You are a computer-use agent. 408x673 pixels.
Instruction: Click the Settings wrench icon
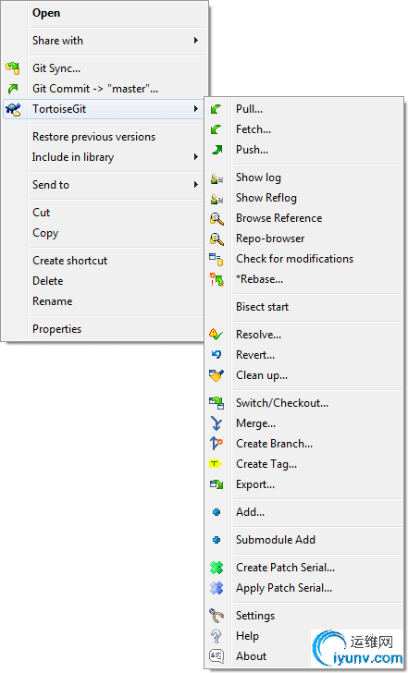pyautogui.click(x=216, y=616)
